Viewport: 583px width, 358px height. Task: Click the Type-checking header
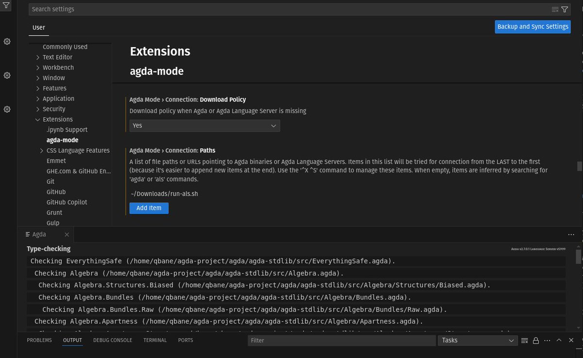point(49,249)
